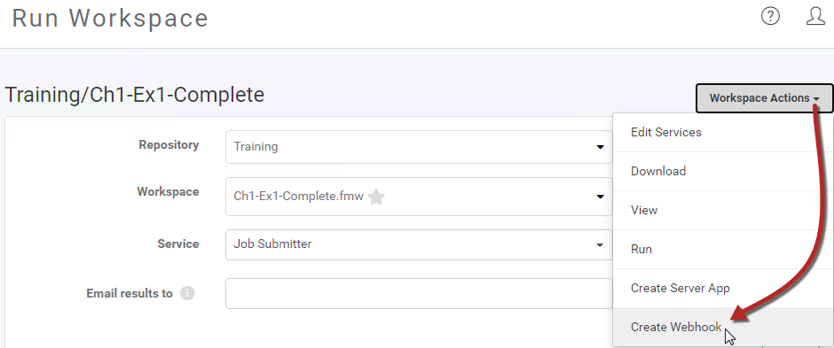Collapse the Workspace Actions dropdown button
834x348 pixels.
tap(764, 98)
